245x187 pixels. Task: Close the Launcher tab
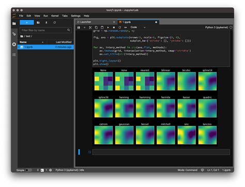point(114,22)
